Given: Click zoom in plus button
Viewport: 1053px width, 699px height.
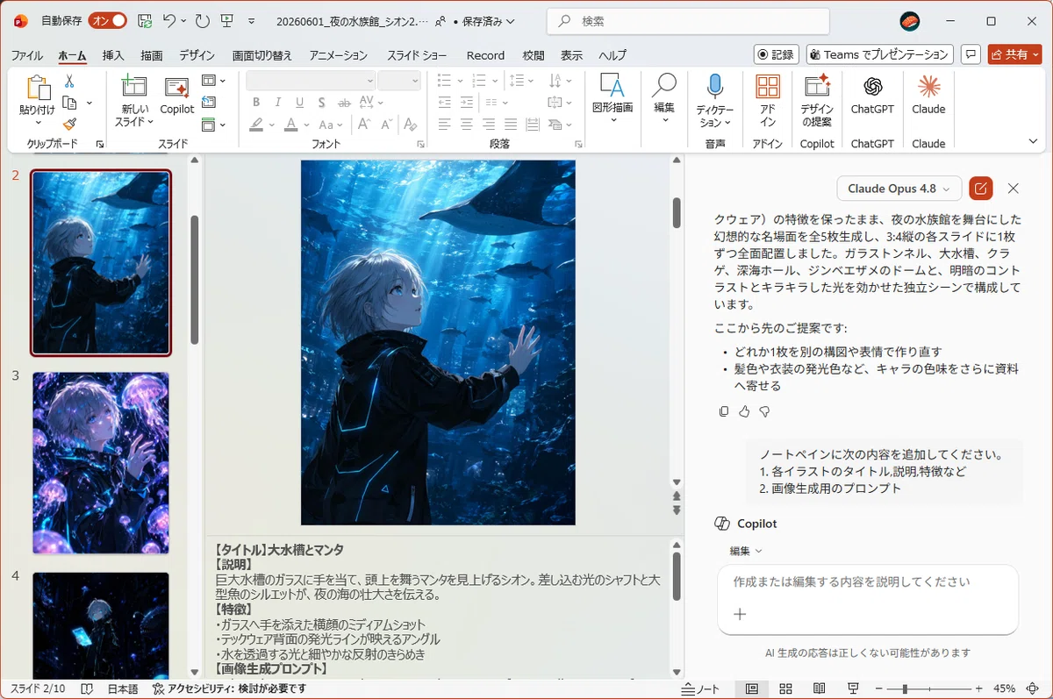Looking at the screenshot, I should (x=978, y=688).
